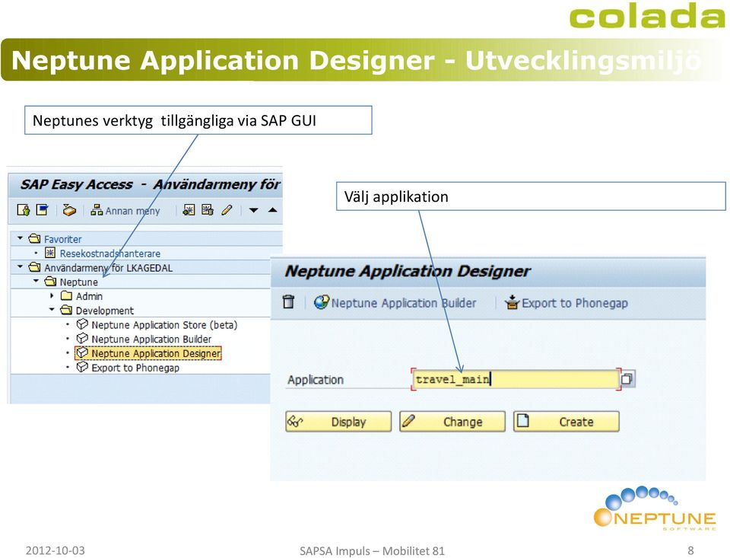Click the cube icon beside Neptune Application Store
The image size is (730, 558).
coord(82,324)
